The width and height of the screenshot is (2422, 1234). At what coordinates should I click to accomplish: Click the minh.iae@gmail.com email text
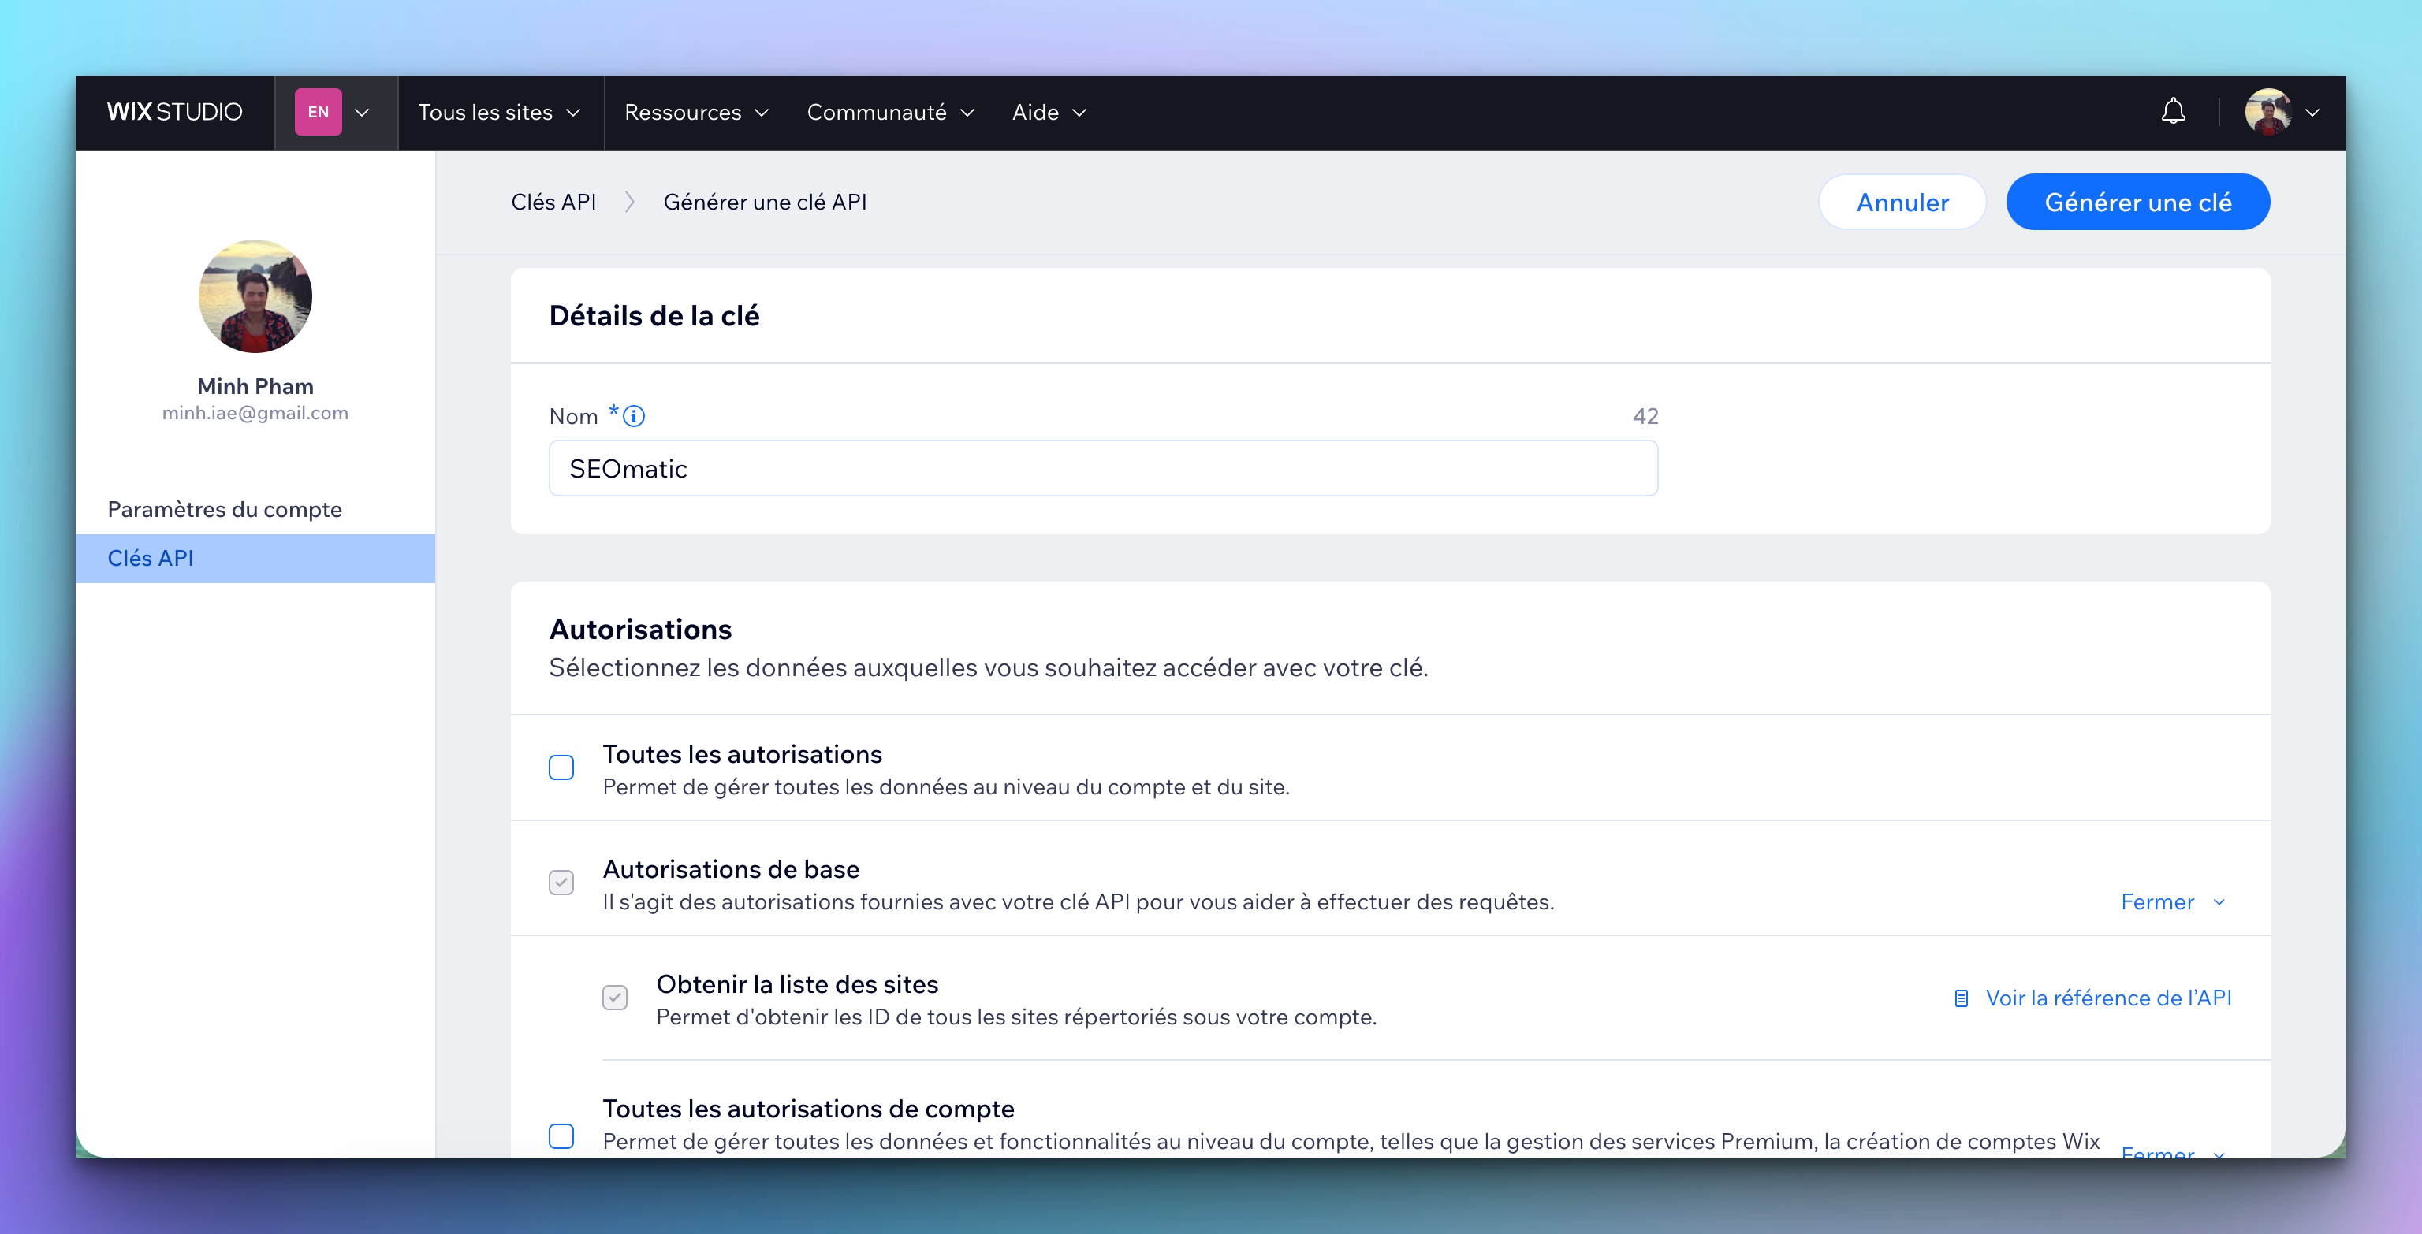click(255, 413)
